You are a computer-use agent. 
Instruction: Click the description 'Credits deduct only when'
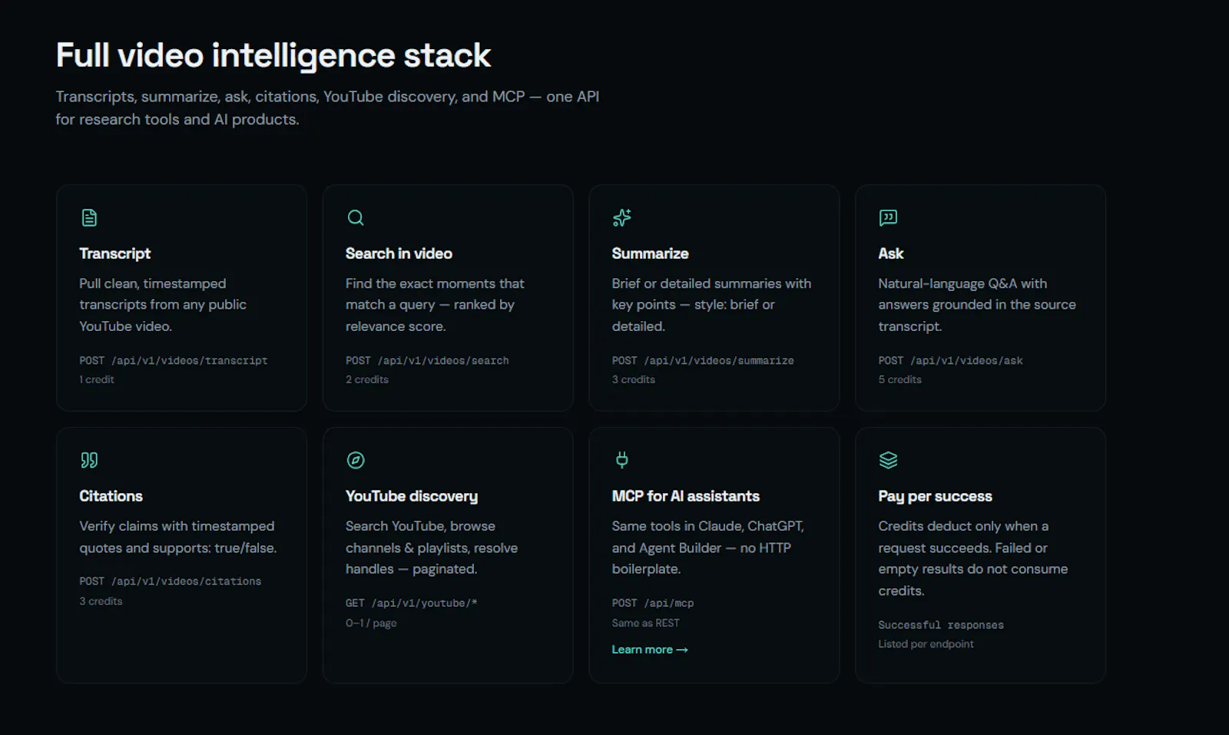pos(973,558)
